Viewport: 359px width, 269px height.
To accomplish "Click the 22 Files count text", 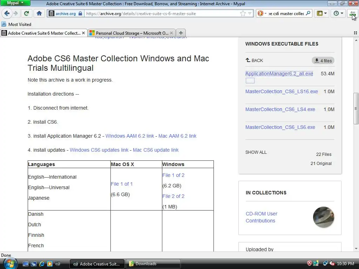I will 324,154.
